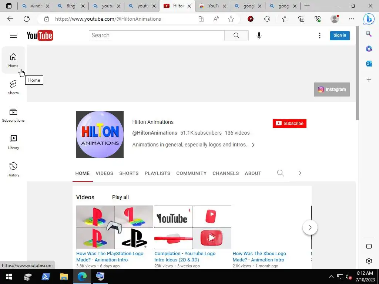This screenshot has height=284, width=379.
Task: Click the YouTube logo
Action: coord(40,35)
